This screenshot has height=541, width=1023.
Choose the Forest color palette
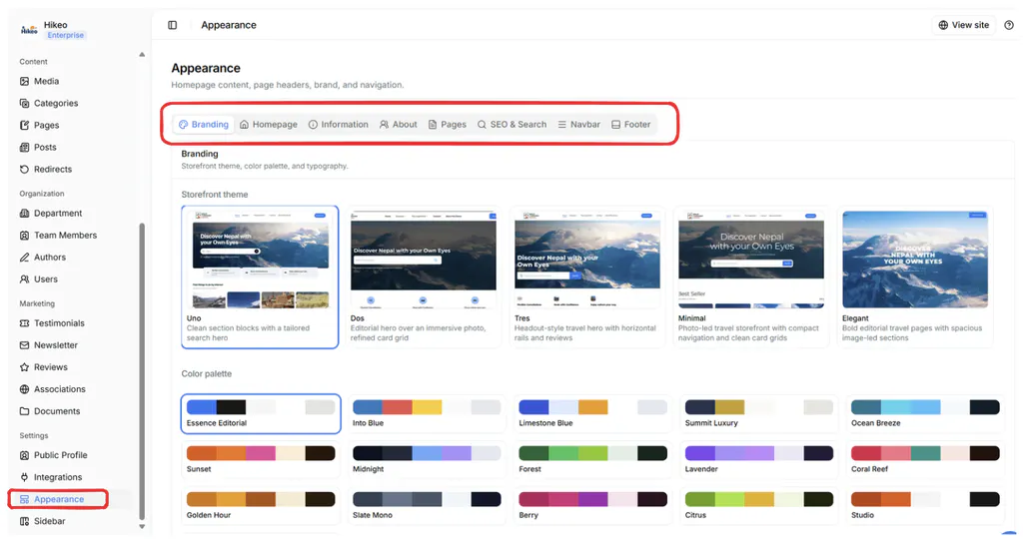tap(592, 459)
